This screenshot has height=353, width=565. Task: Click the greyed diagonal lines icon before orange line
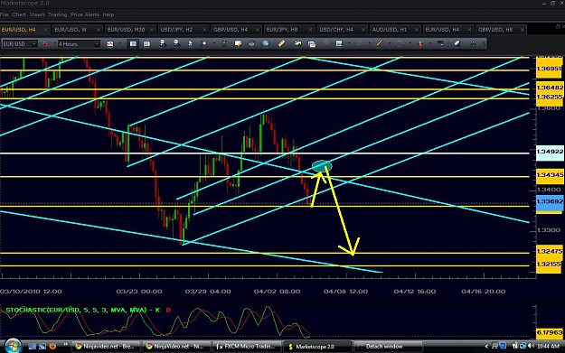[x=359, y=43]
